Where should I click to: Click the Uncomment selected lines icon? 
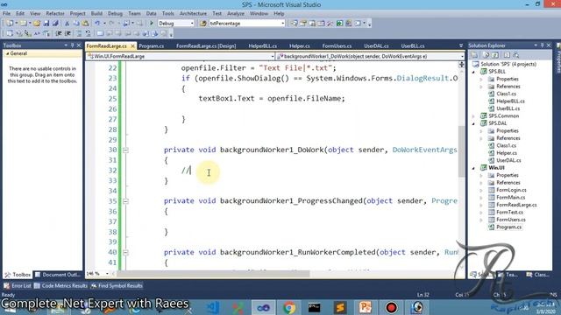[x=88, y=33]
